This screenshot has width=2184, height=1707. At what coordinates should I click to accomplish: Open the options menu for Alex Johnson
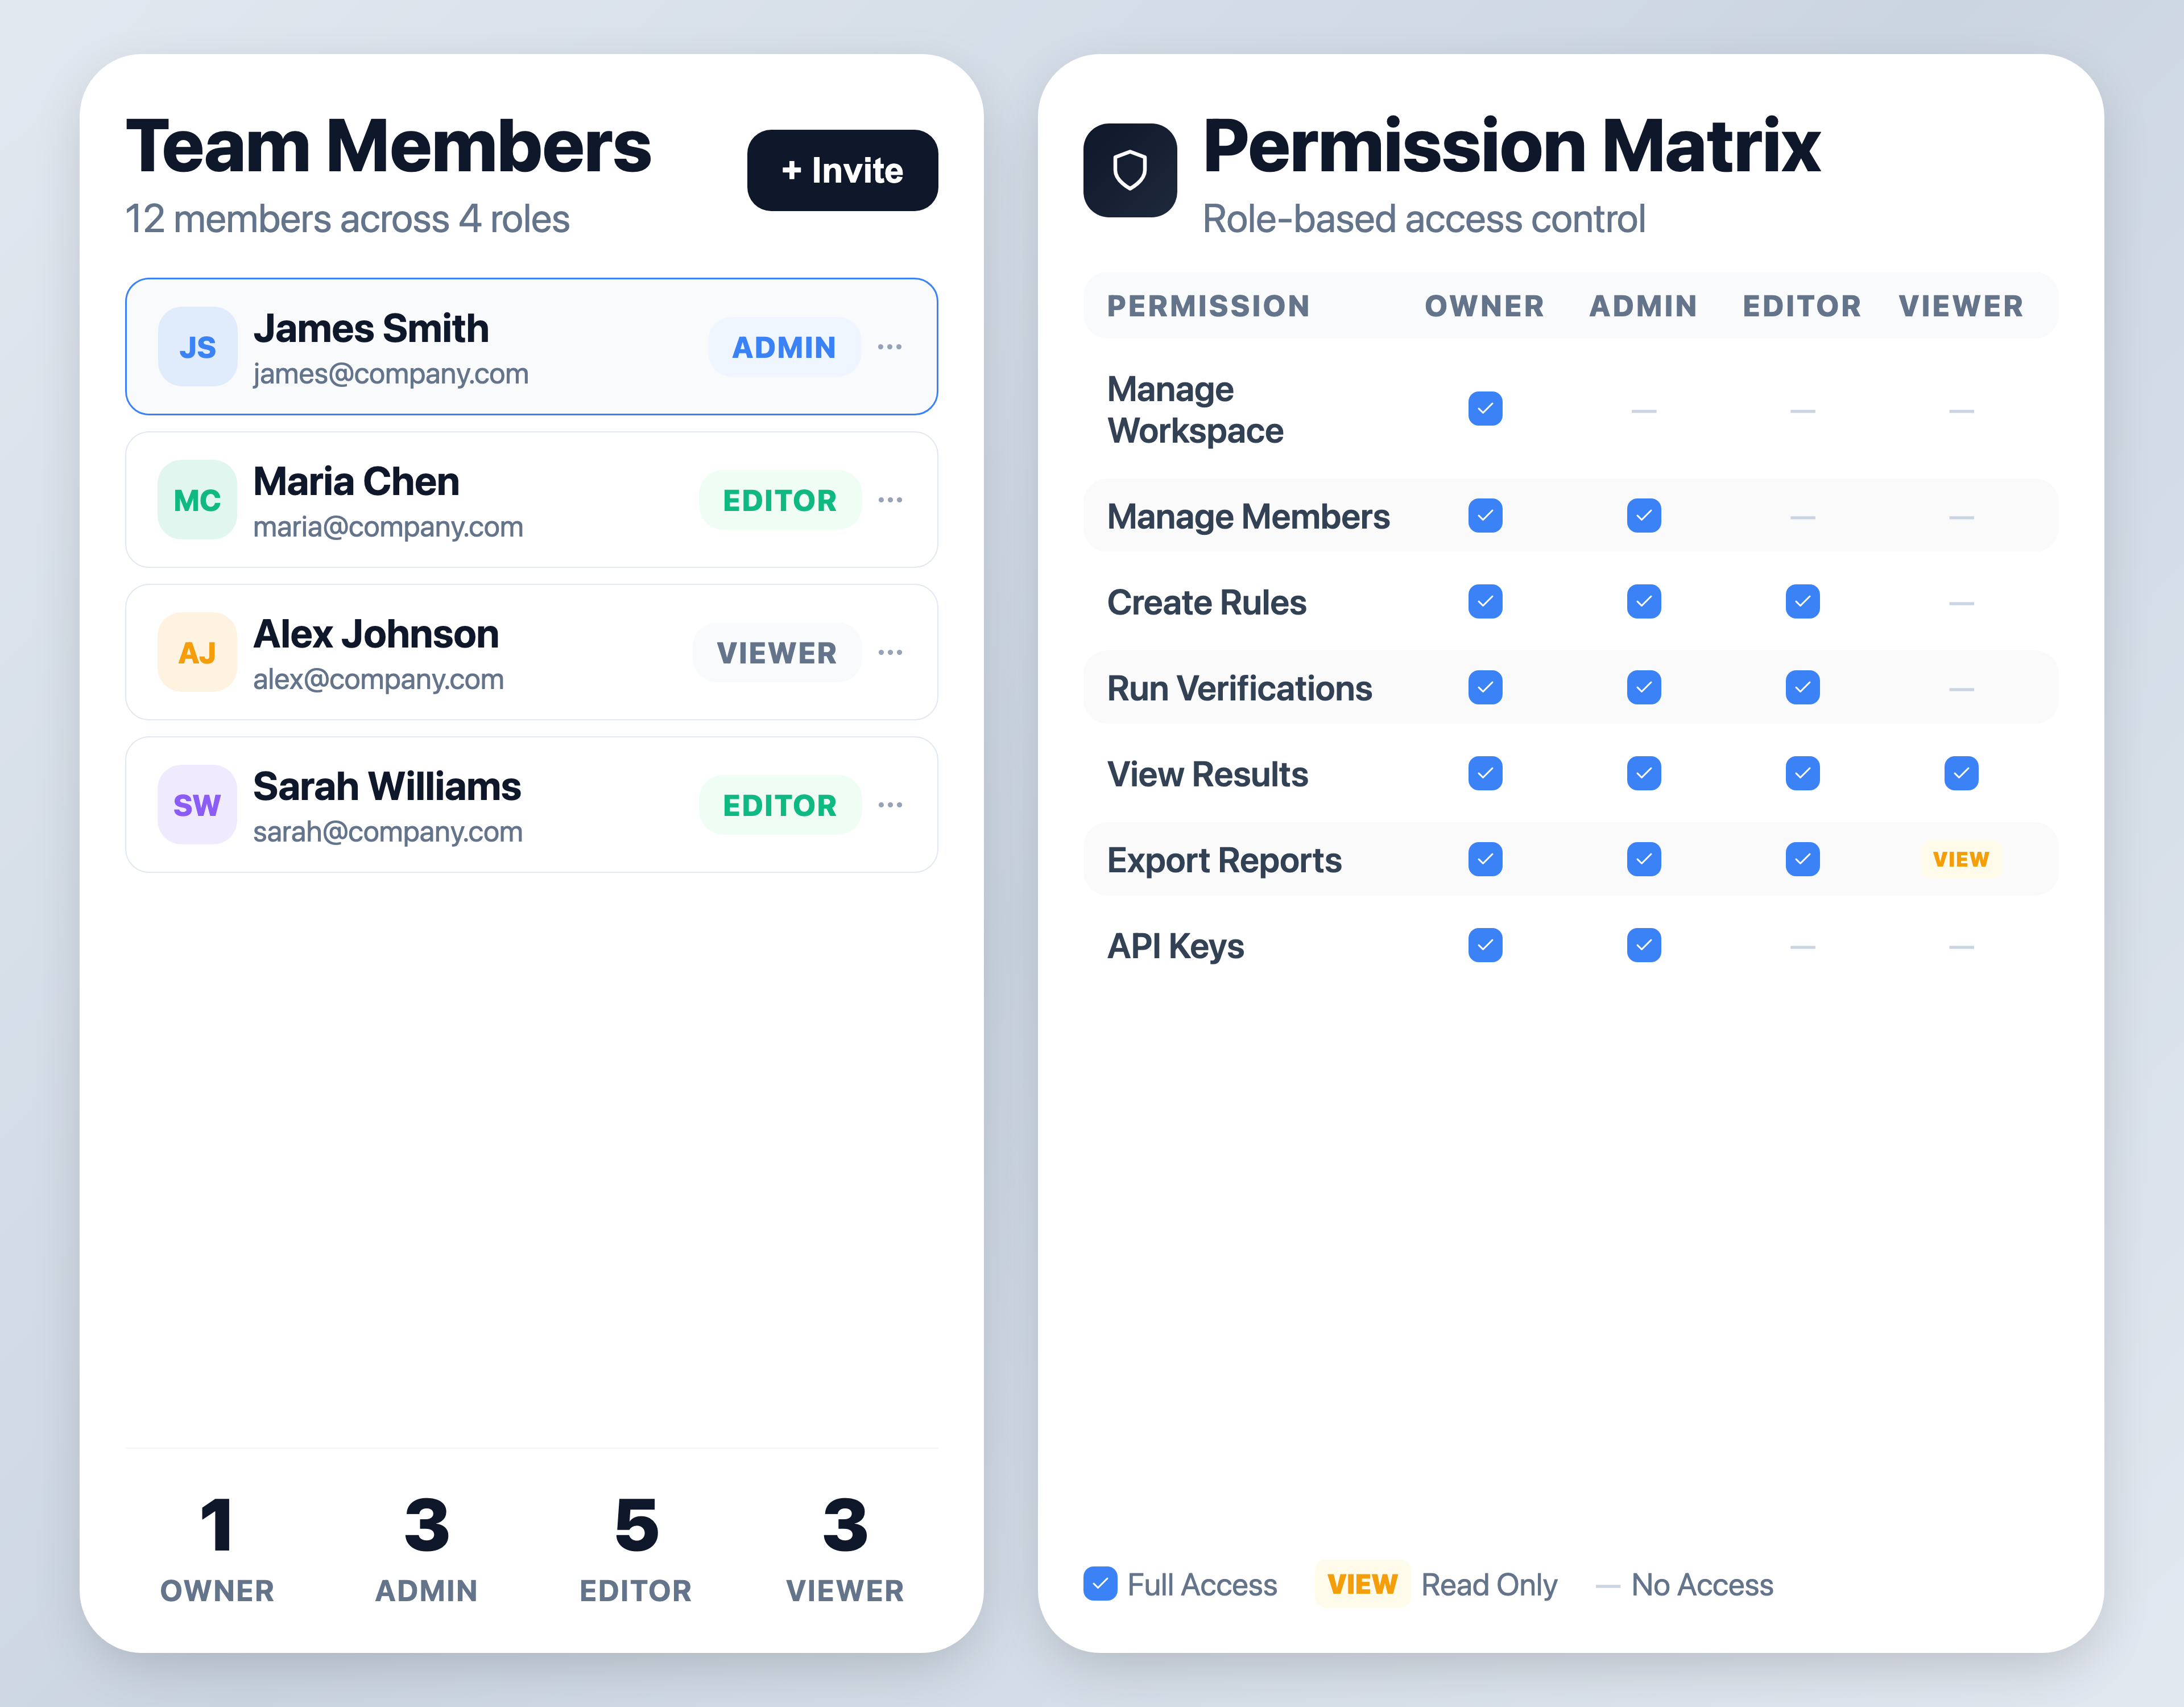pos(890,652)
